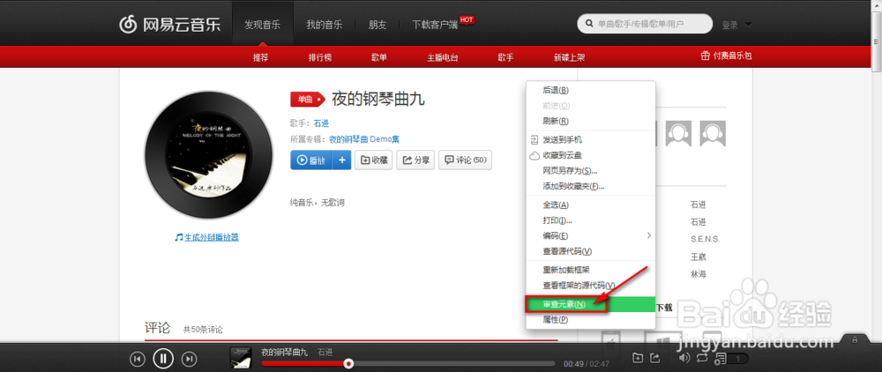Skip to previous track in player bar
This screenshot has height=372, width=882.
138,359
